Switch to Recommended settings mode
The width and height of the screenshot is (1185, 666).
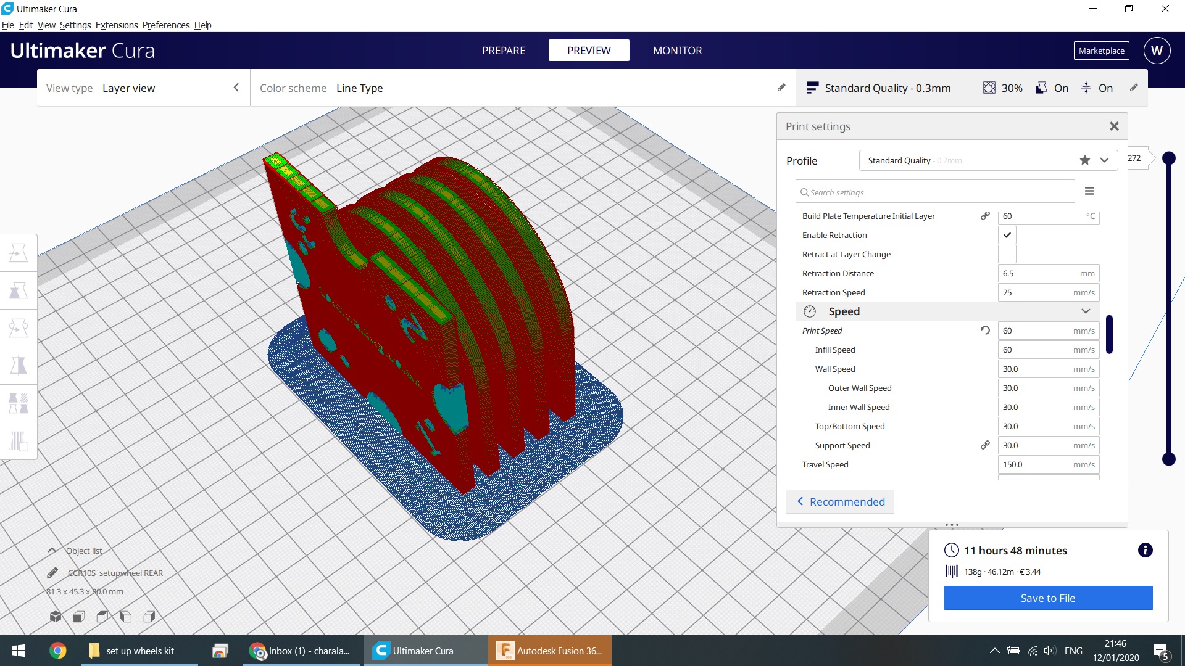tap(841, 501)
